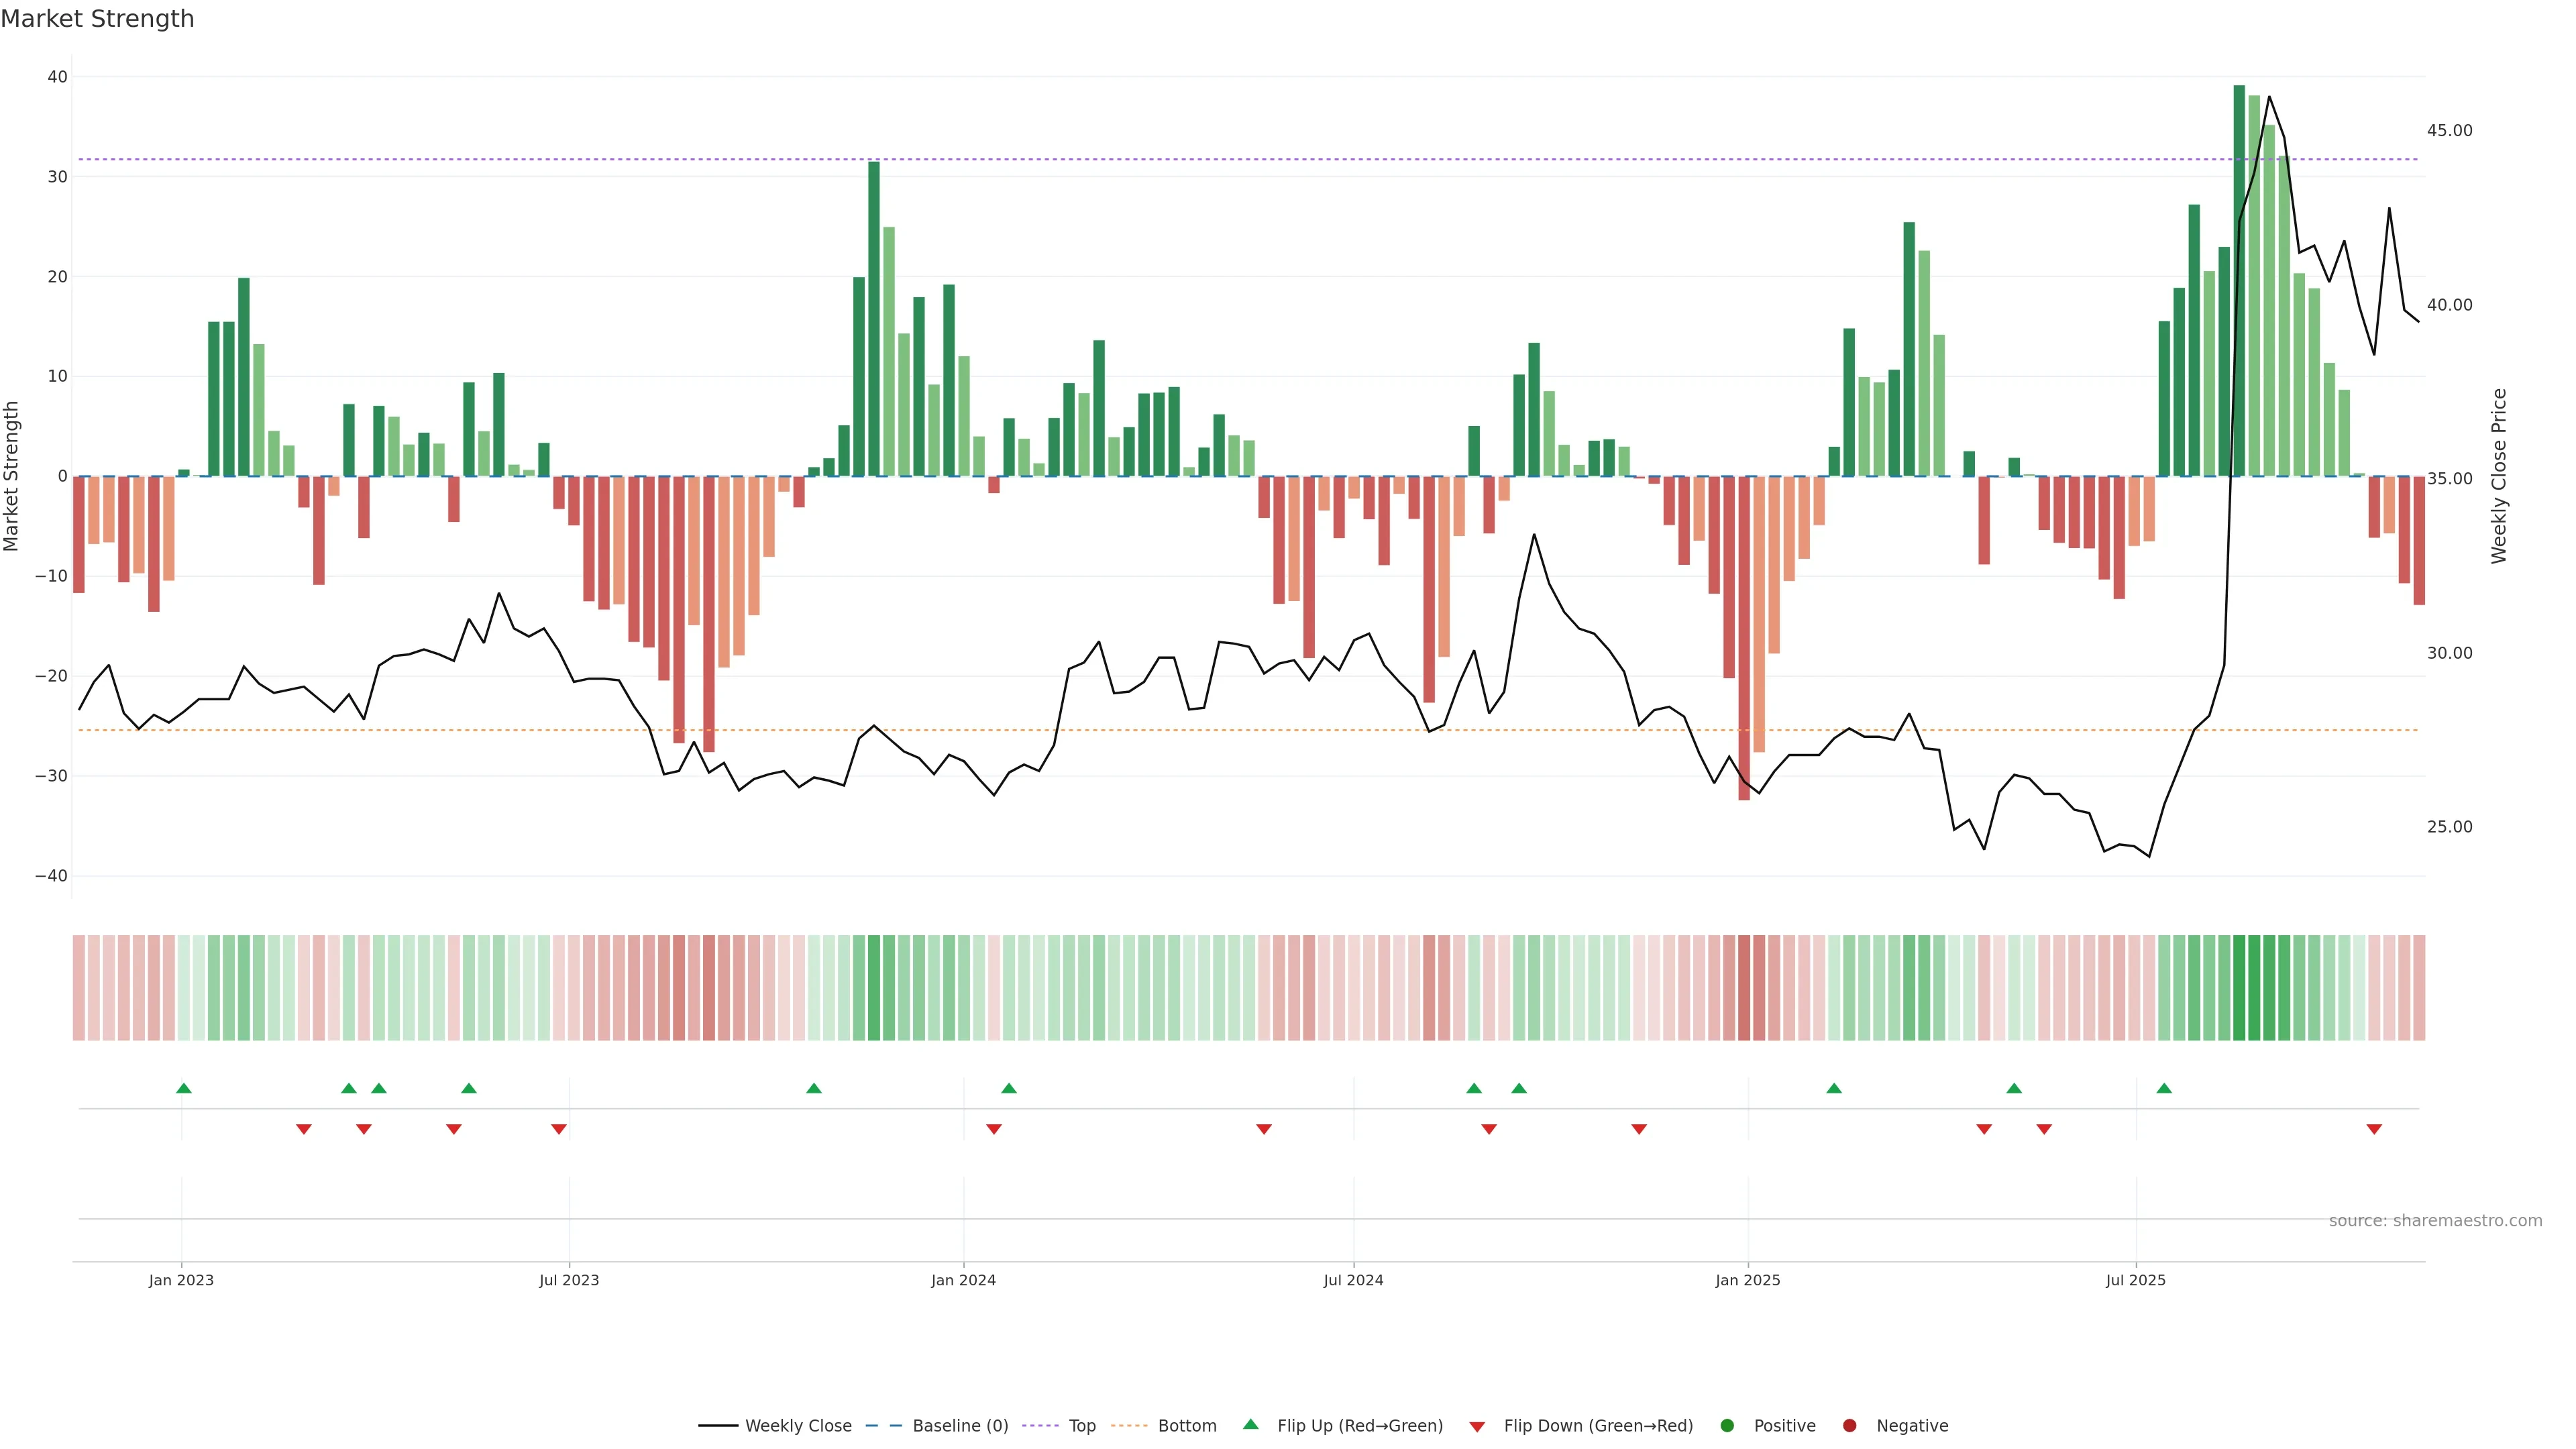
Task: Click the source: sharemaestro.com text
Action: pos(2435,1220)
